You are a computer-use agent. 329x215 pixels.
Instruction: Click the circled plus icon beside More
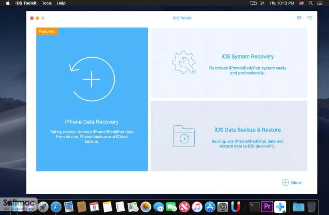285,183
